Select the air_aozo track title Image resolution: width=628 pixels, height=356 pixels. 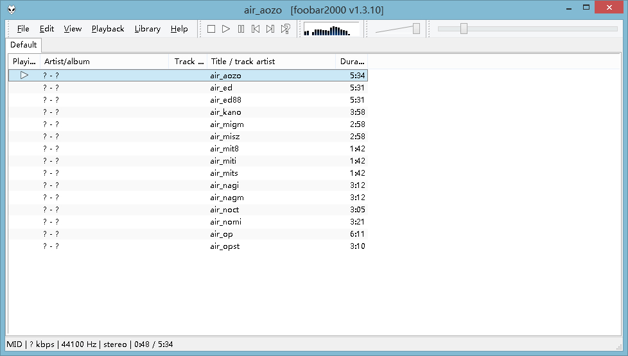coord(225,76)
